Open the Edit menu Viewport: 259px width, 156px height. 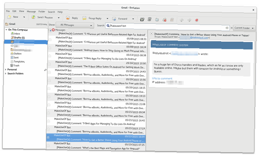tap(14, 11)
